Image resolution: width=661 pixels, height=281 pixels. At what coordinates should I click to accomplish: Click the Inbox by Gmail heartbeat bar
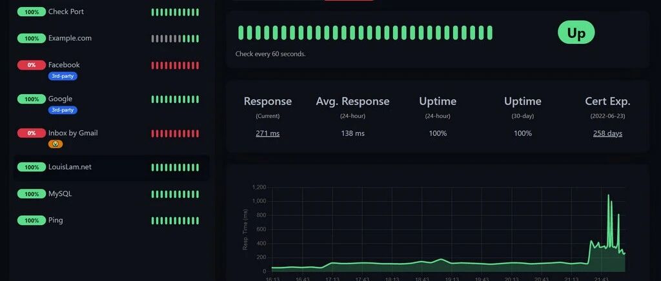(175, 133)
